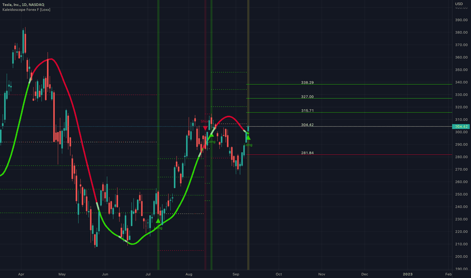
Task: Click the 260.00 price axis label
Action: [461, 182]
